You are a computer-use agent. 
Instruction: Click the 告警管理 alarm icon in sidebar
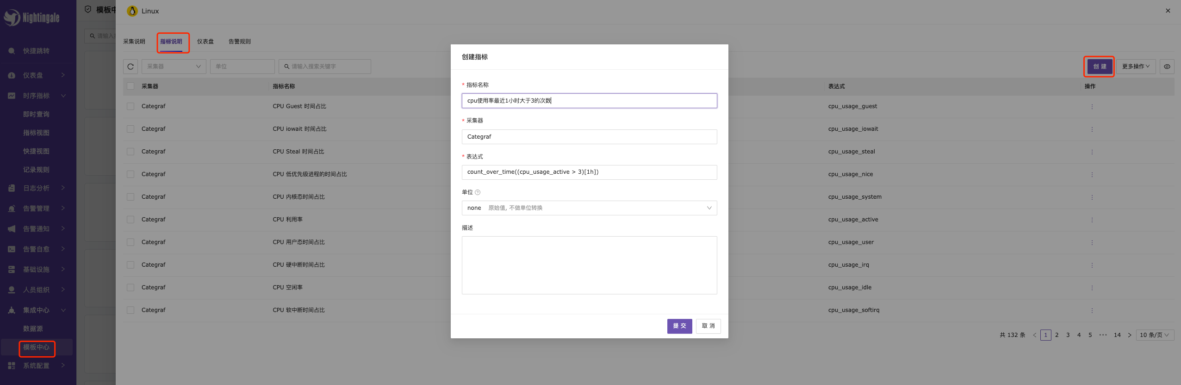(x=12, y=208)
